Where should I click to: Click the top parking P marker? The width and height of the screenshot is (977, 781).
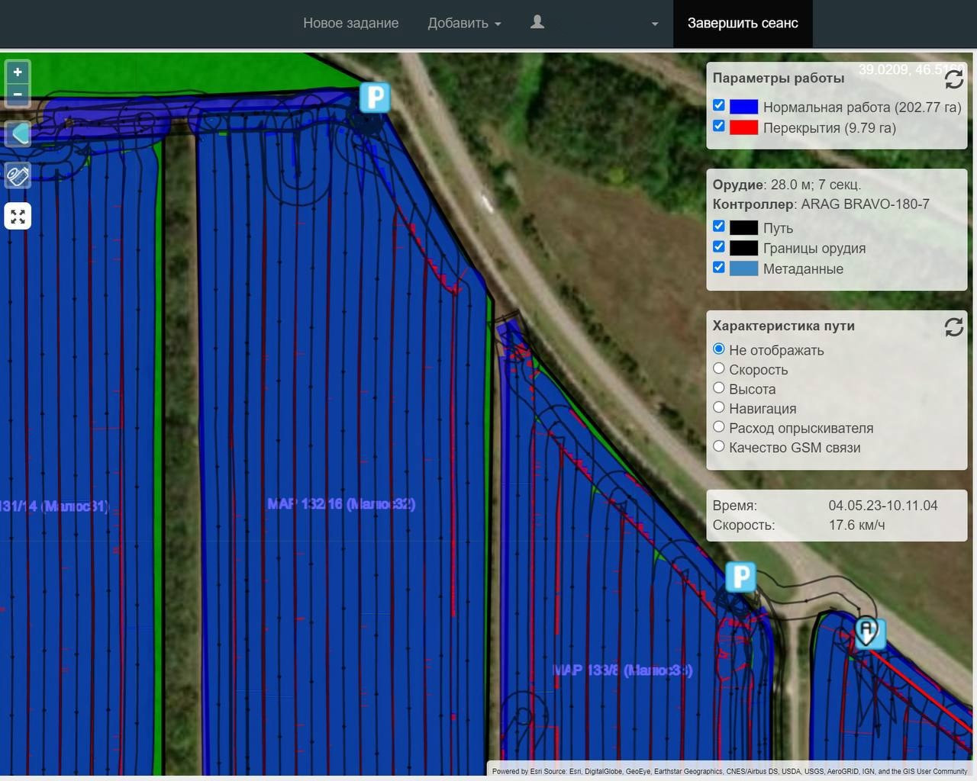(x=375, y=98)
